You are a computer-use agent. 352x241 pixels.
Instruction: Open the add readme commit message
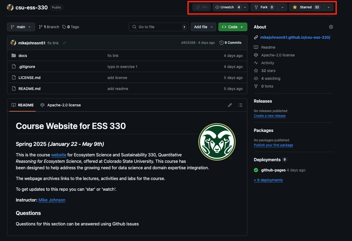coord(118,89)
